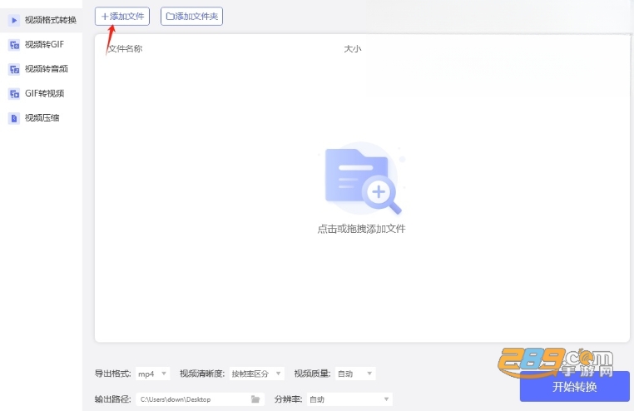Image resolution: width=634 pixels, height=411 pixels.
Task: Click the 大小 column header
Action: pos(353,49)
